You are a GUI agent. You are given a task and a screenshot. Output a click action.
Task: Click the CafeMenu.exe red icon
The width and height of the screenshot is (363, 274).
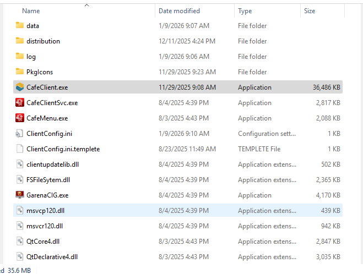coord(20,118)
